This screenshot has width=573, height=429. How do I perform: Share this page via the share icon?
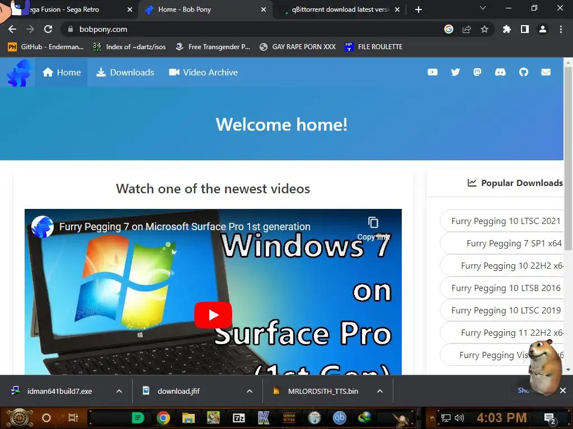467,29
